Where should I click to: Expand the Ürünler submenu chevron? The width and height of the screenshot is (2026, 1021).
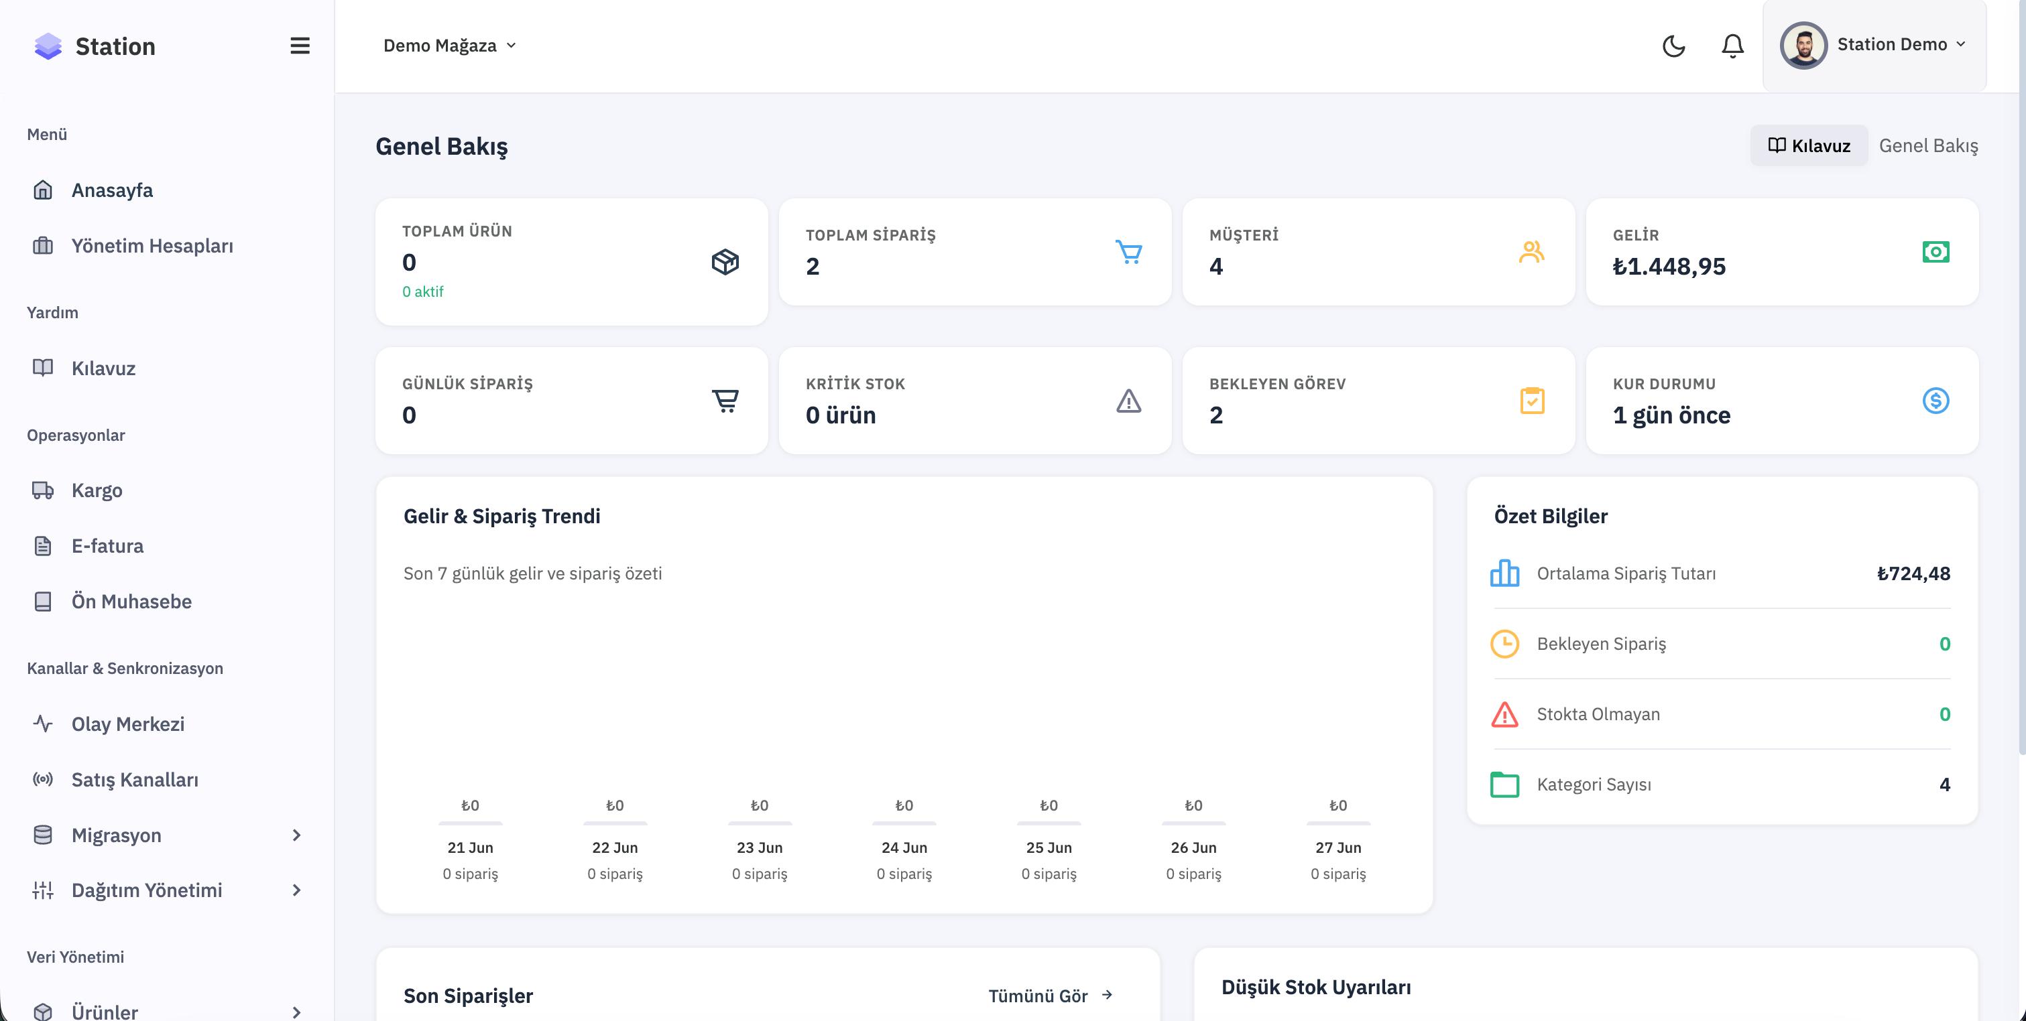click(296, 1012)
